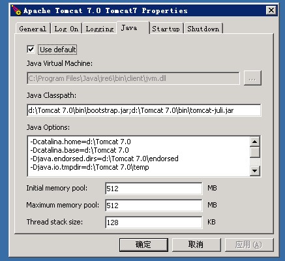This screenshot has width=285, height=261.
Task: Open the Log On tab
Action: coord(67,29)
